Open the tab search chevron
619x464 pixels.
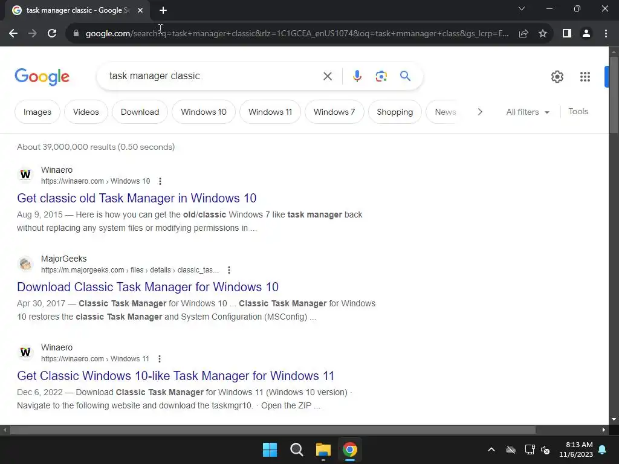pos(522,8)
